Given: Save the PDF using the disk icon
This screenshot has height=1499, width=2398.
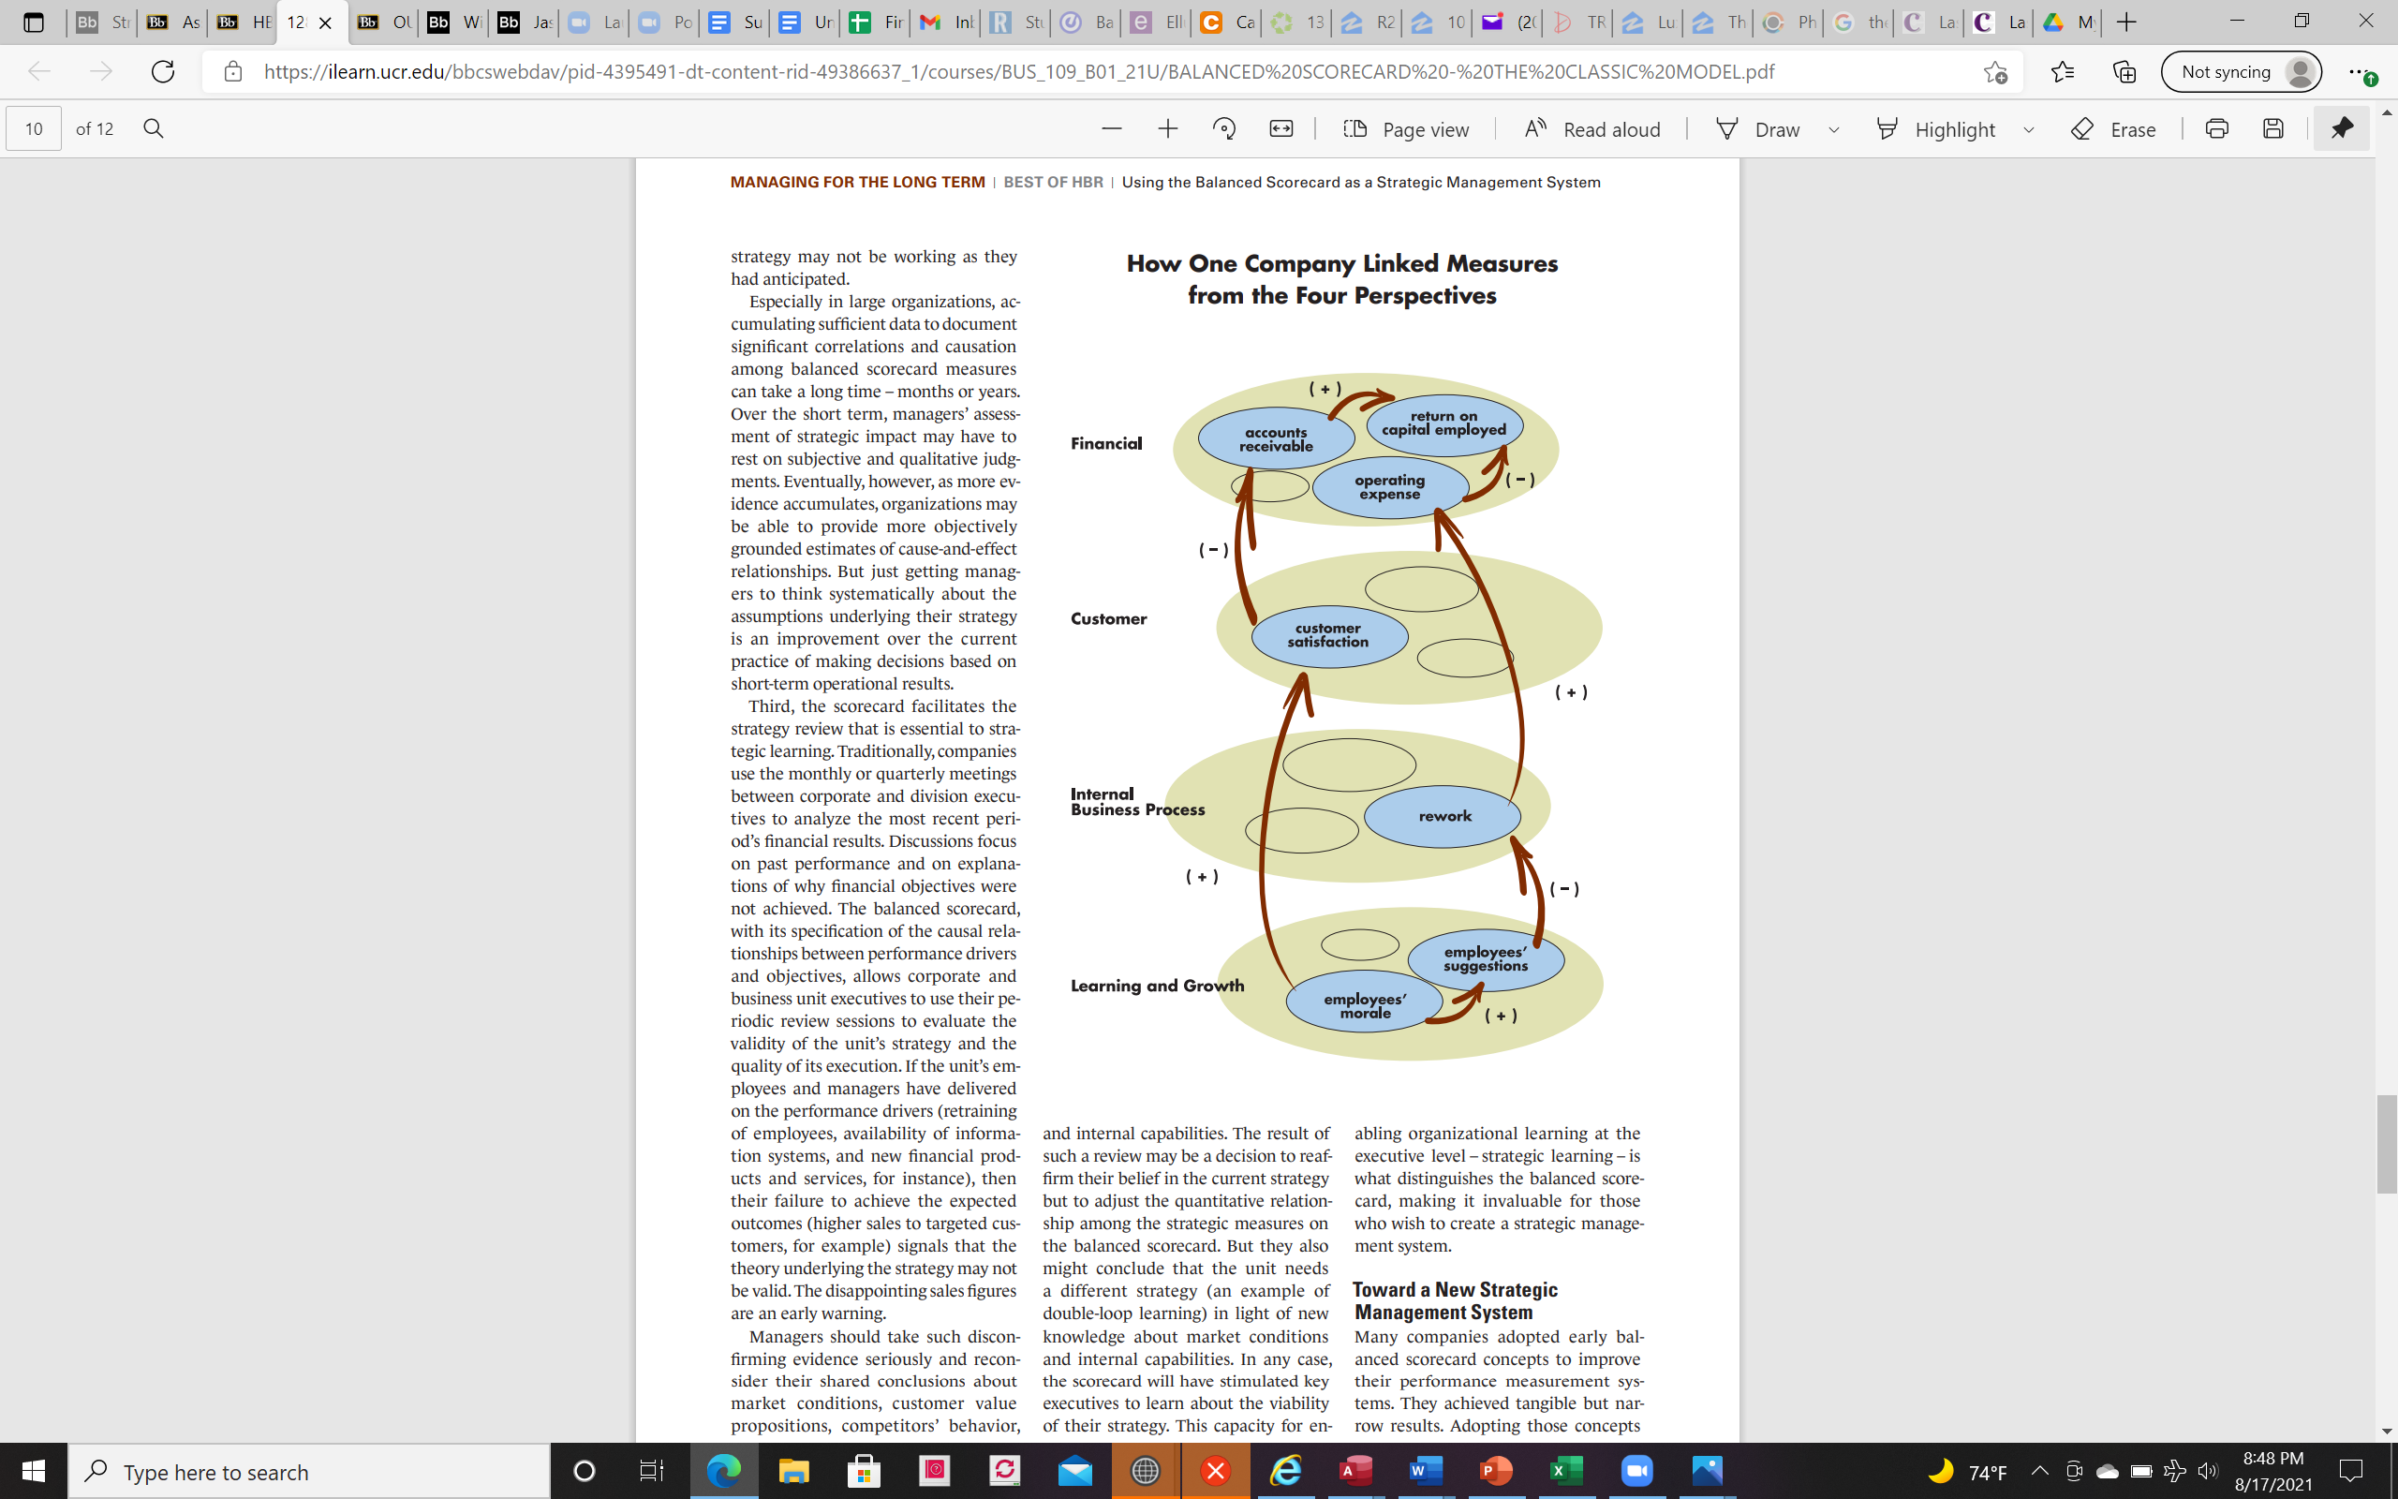Looking at the screenshot, I should click(x=2273, y=129).
